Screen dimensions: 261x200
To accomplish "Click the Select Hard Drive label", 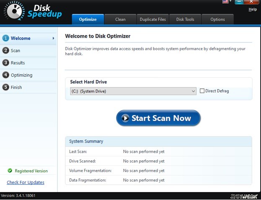I will pos(88,82).
